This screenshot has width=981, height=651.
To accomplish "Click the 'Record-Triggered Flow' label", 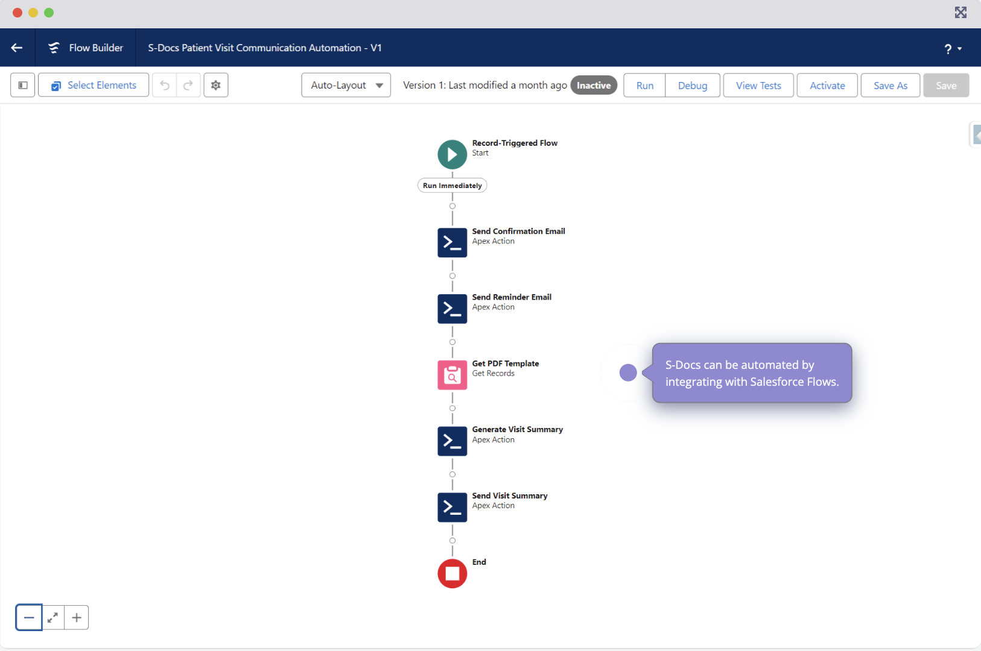I will tap(515, 143).
